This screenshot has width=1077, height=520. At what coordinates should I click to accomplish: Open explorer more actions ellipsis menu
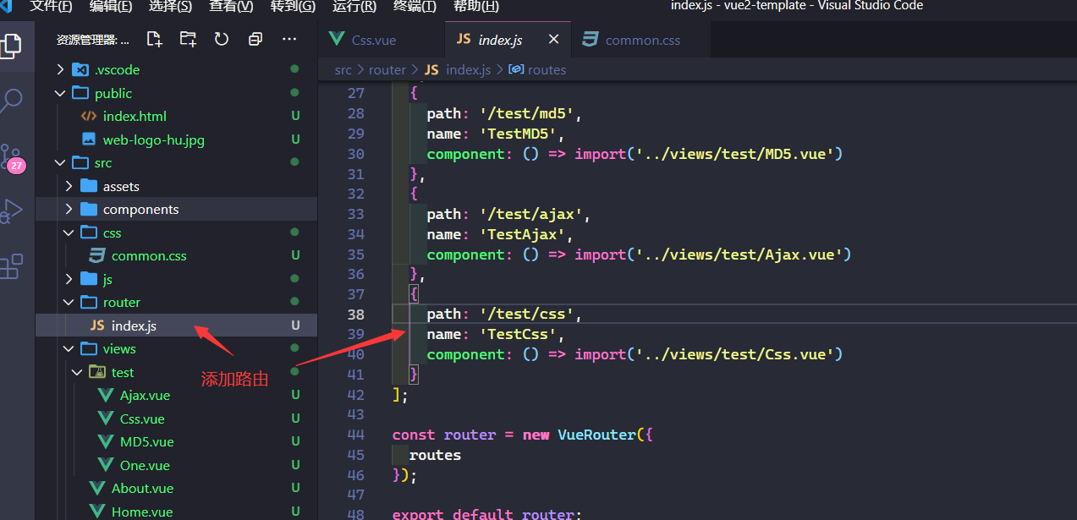click(x=289, y=39)
